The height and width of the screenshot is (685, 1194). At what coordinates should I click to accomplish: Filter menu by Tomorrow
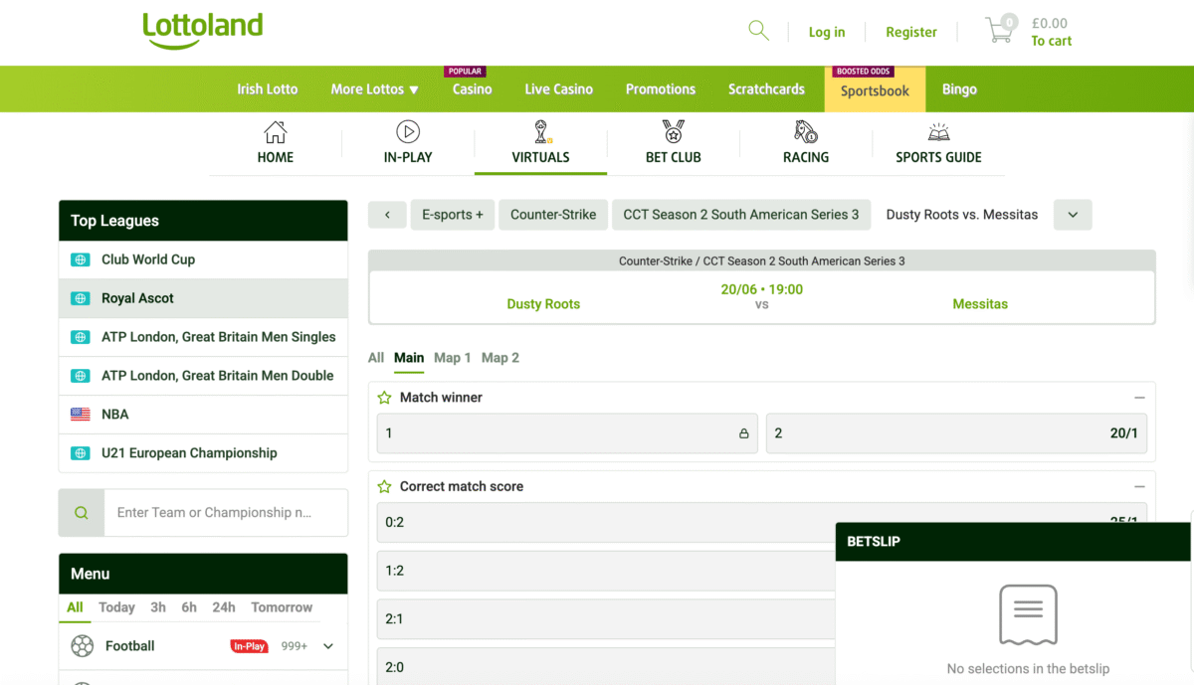(282, 607)
